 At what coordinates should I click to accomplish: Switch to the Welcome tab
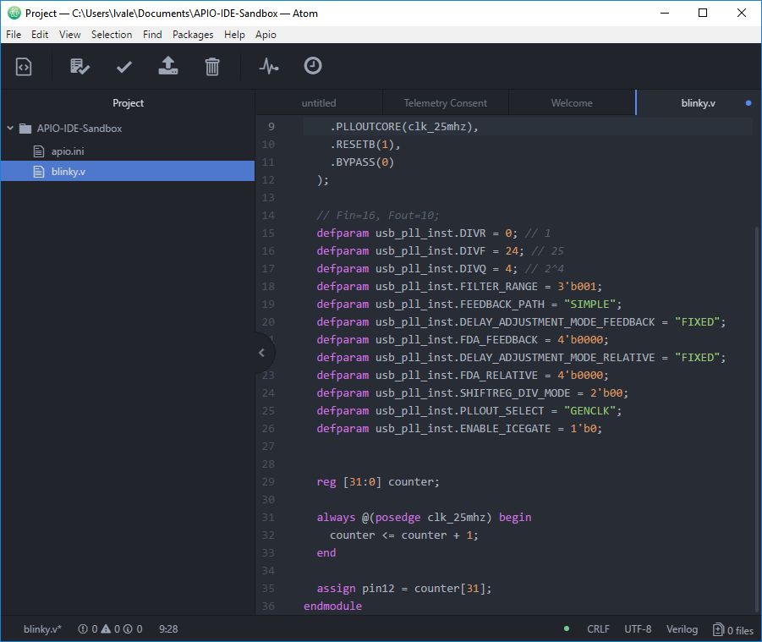[572, 103]
